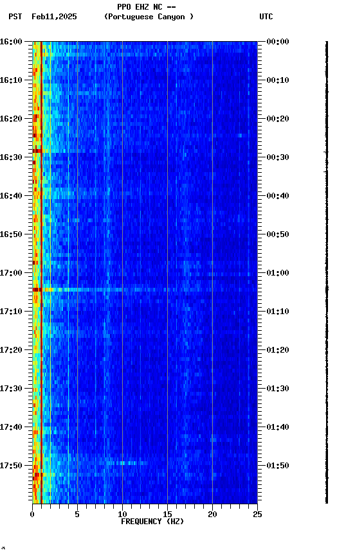Click the '15' frequency axis label

pos(167,515)
